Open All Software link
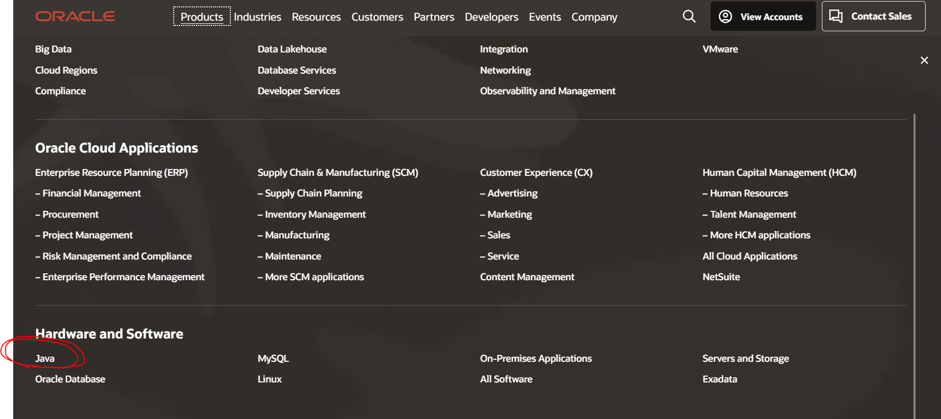This screenshot has height=419, width=941. tap(506, 379)
